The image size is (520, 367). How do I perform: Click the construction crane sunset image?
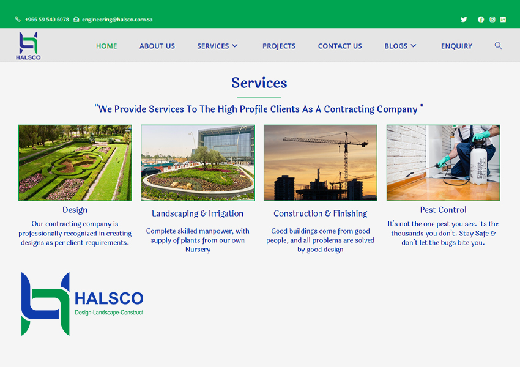point(321,163)
